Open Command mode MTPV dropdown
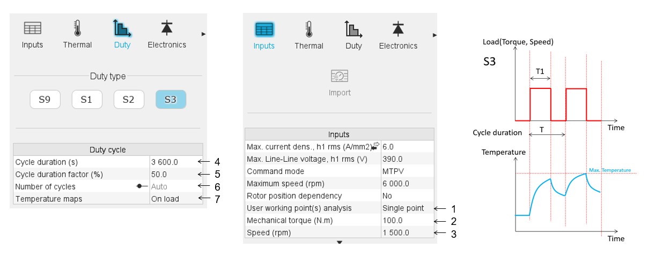Viewport: 648px width, 256px height. coord(407,171)
